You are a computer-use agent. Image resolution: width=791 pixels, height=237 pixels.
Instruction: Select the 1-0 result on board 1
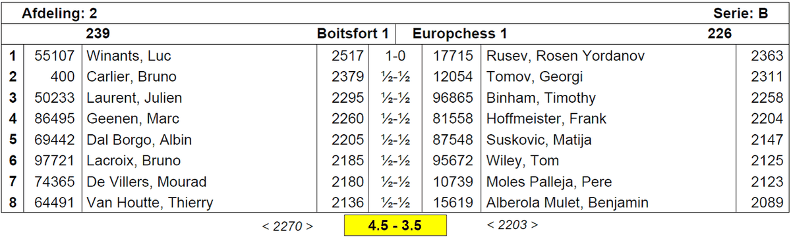[x=395, y=56]
